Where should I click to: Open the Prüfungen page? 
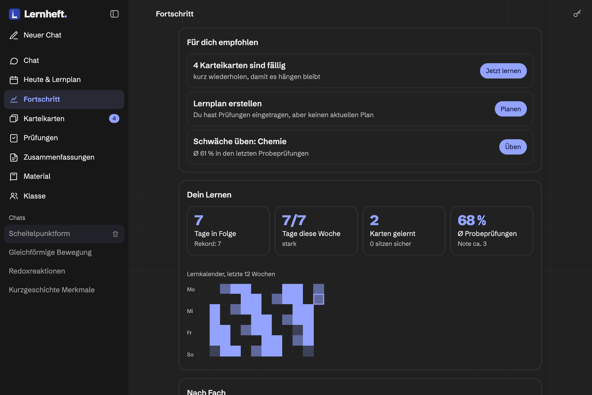[64, 138]
